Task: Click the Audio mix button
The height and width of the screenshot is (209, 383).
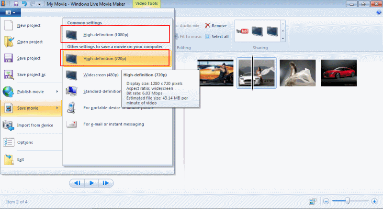Action: click(x=187, y=26)
